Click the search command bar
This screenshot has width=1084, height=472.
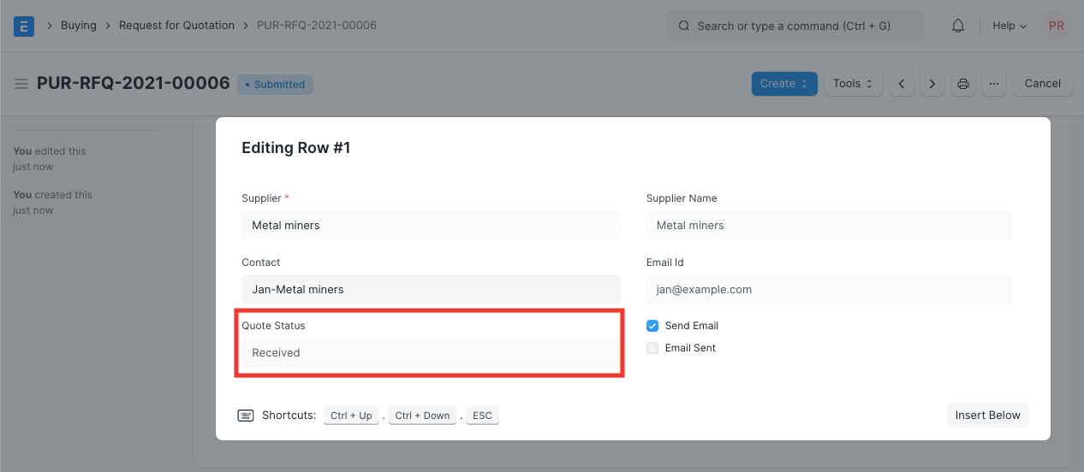[795, 26]
